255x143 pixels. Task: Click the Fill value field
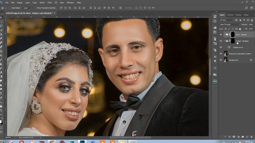tap(251, 29)
